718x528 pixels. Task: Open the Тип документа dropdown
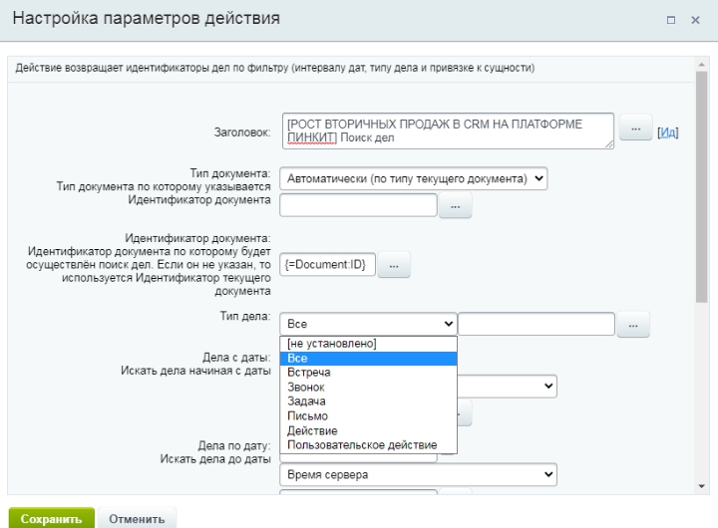tap(414, 179)
